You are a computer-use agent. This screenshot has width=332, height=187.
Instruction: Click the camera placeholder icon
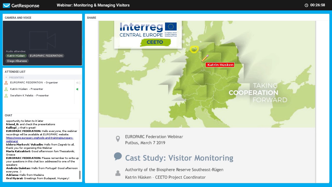42,40
